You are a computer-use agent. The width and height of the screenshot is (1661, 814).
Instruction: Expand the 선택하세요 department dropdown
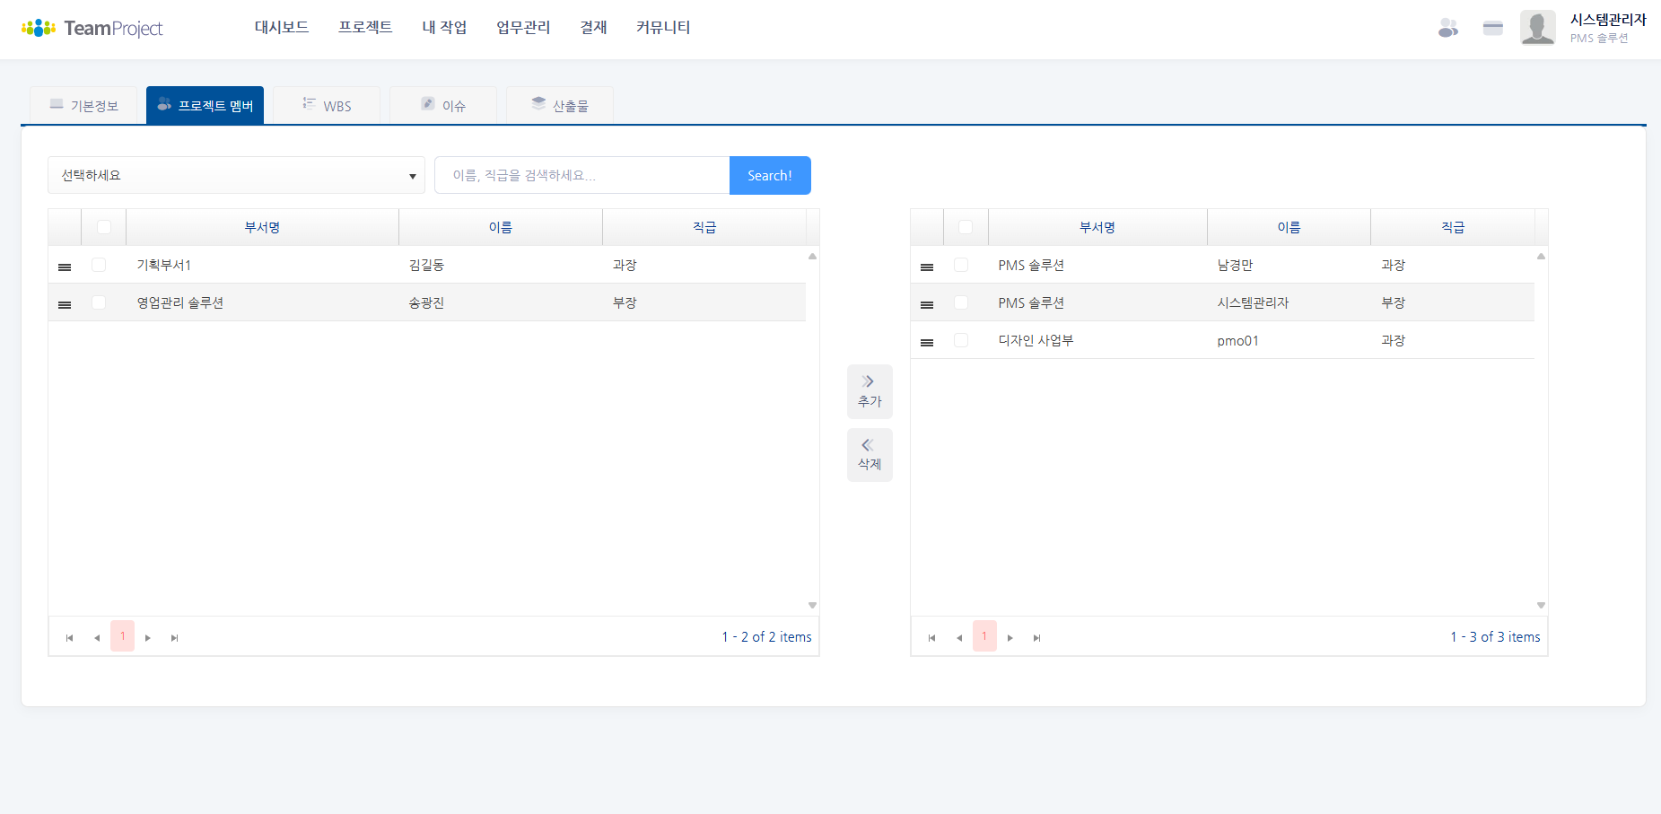pos(236,175)
